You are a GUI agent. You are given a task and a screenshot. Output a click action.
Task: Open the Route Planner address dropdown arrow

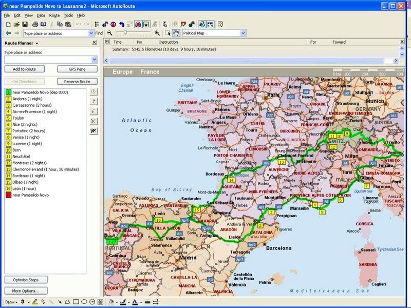coord(95,60)
